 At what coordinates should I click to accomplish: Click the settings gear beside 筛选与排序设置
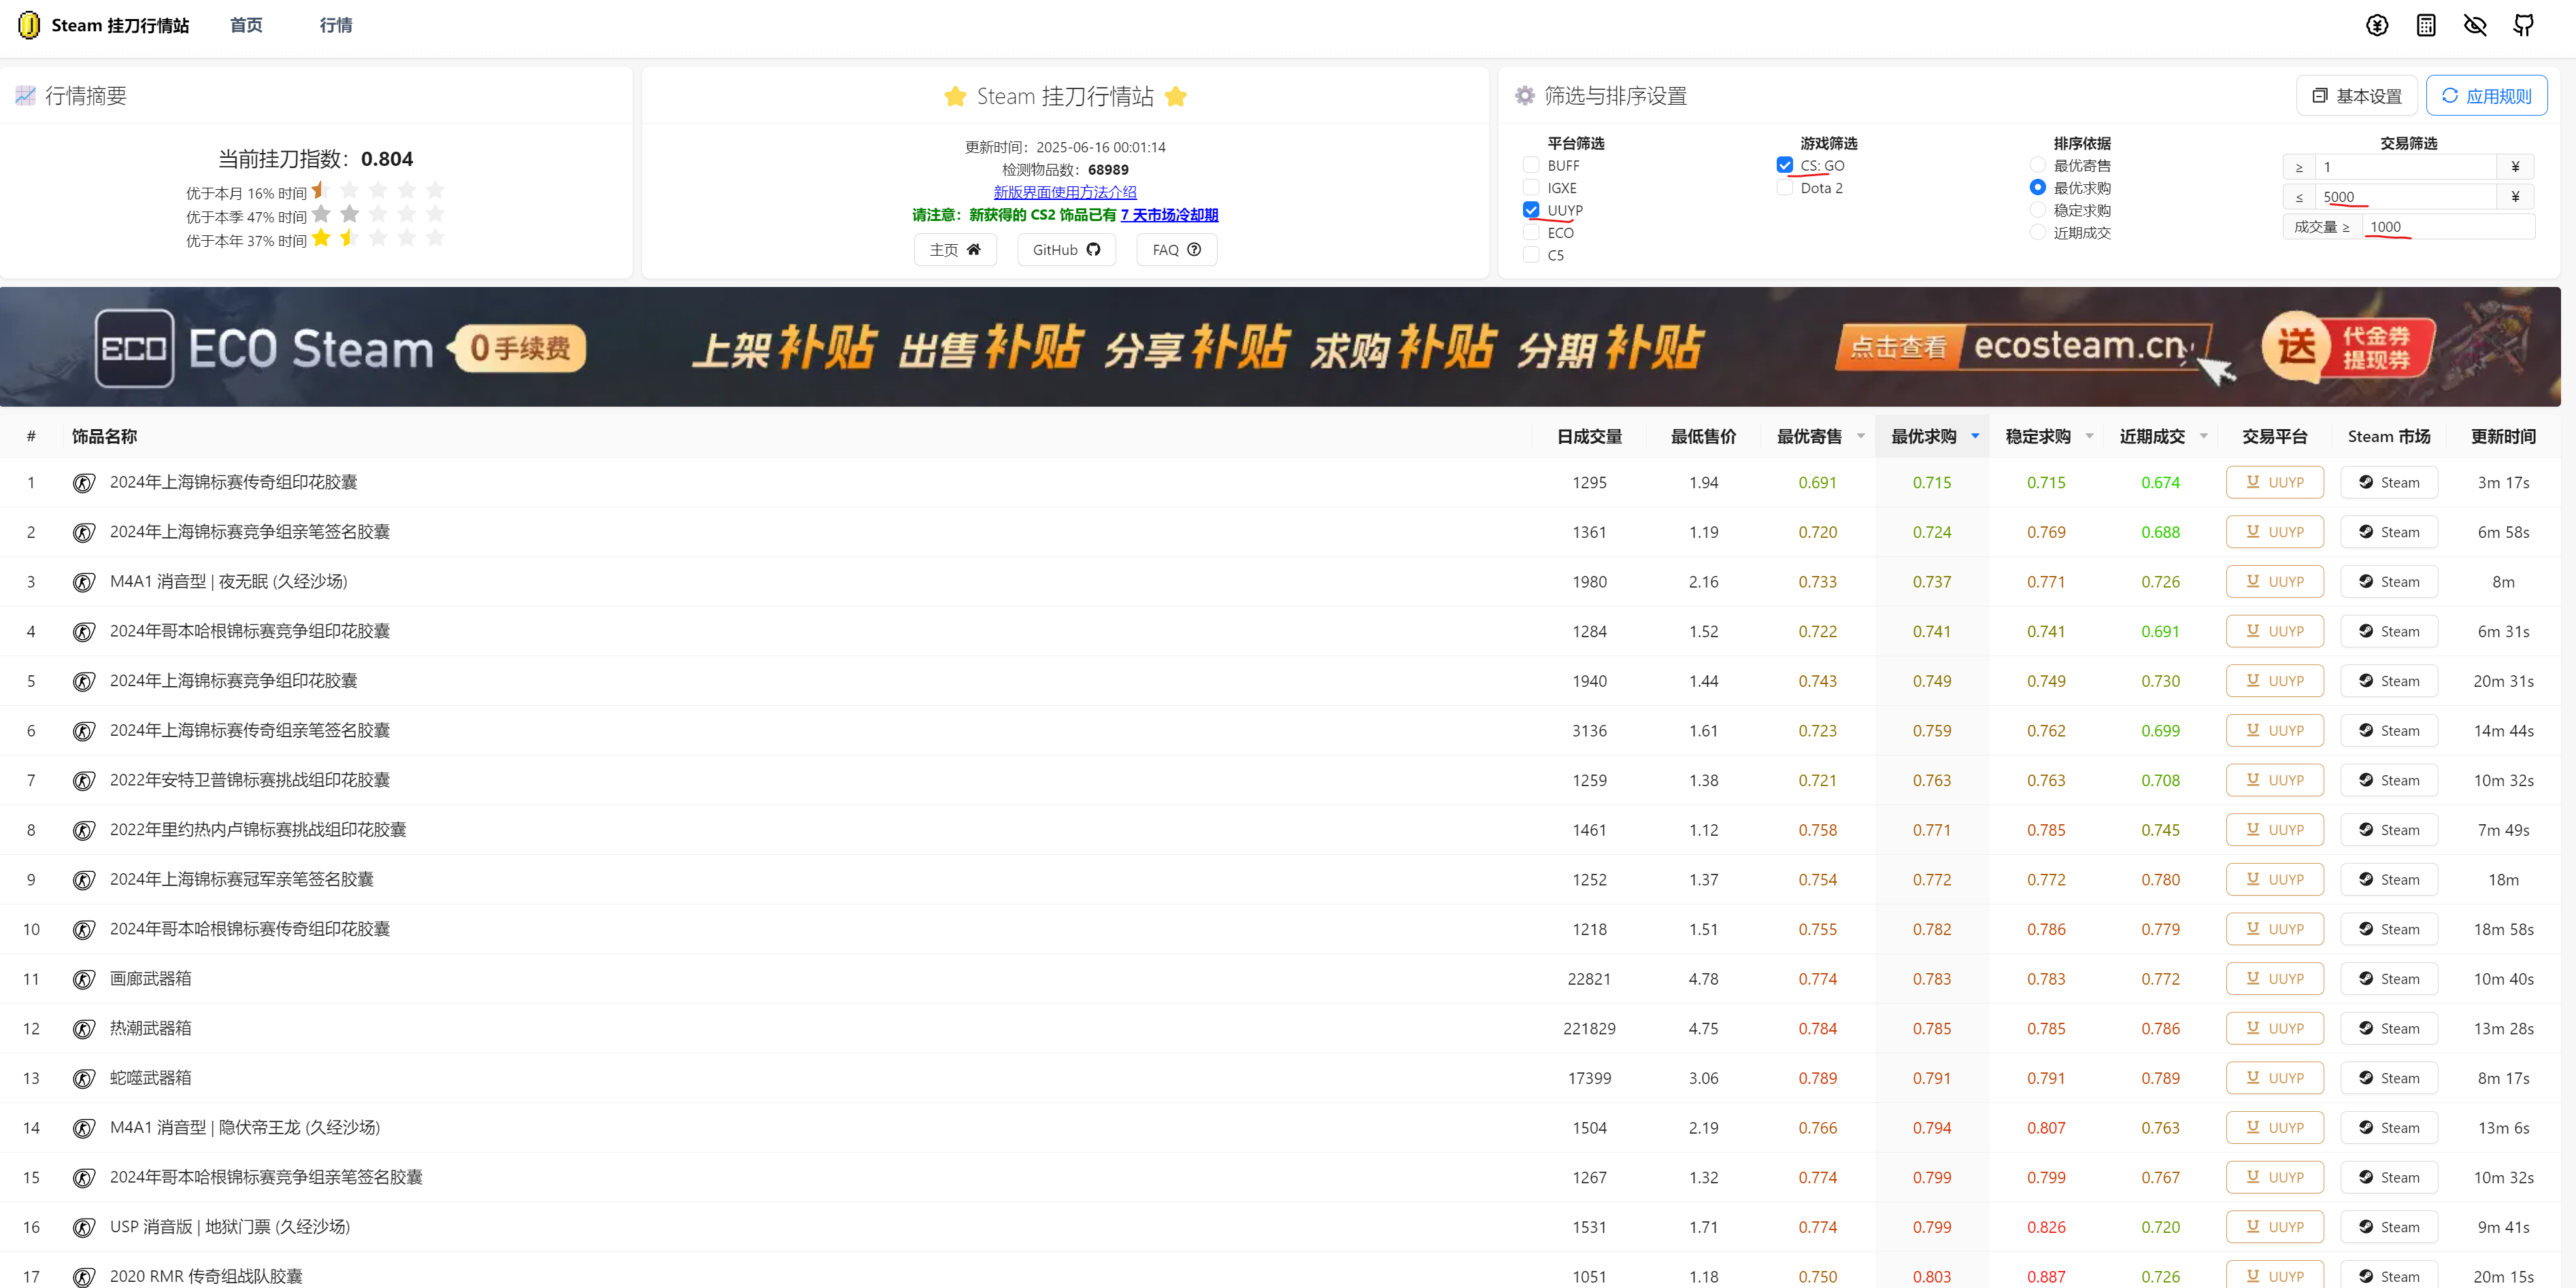point(1524,96)
